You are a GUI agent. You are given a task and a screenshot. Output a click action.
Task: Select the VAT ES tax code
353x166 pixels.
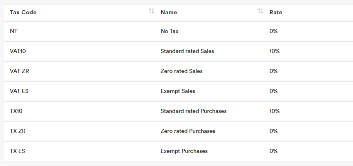point(19,91)
